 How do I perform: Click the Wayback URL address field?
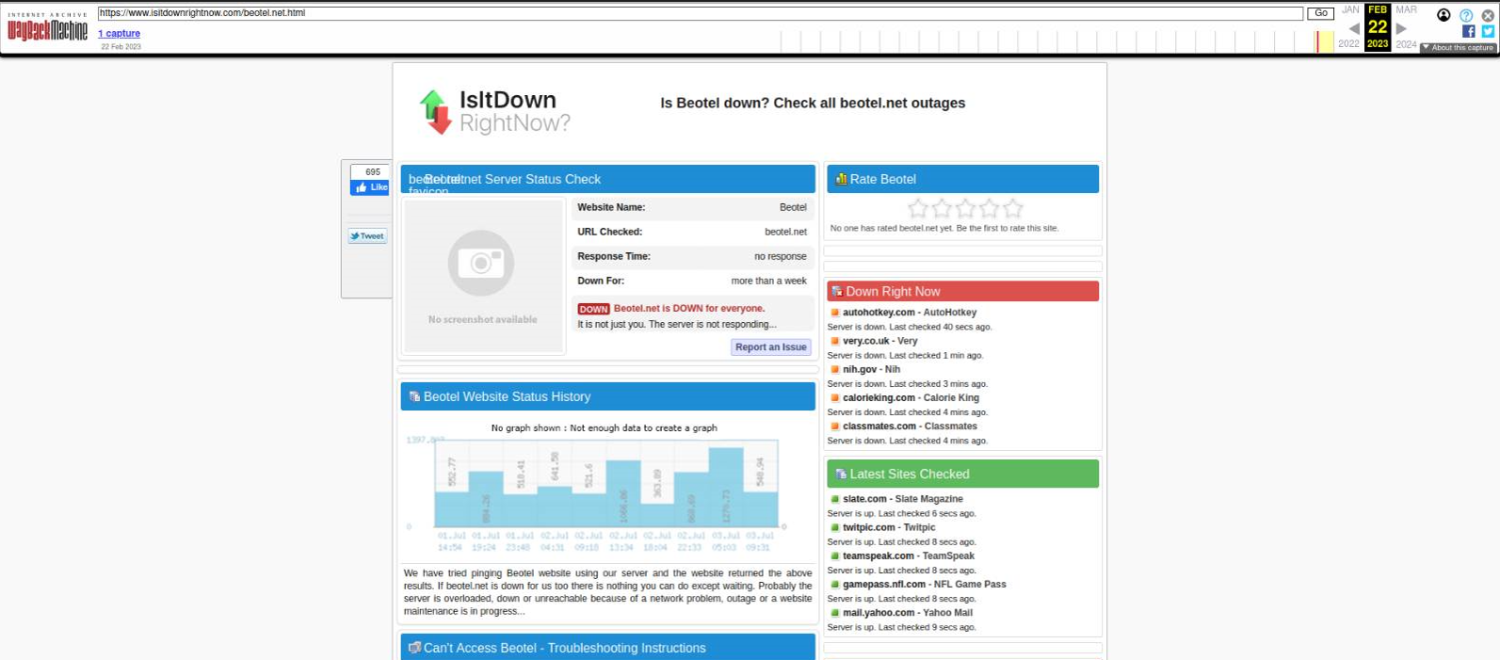coord(701,13)
